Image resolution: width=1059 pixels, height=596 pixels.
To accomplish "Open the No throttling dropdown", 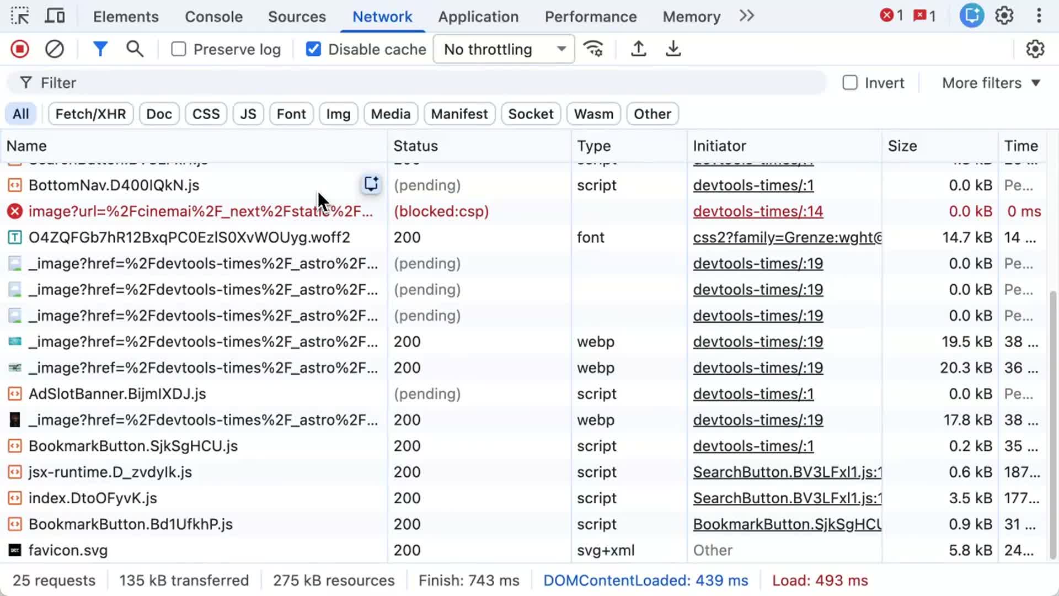I will coord(503,49).
